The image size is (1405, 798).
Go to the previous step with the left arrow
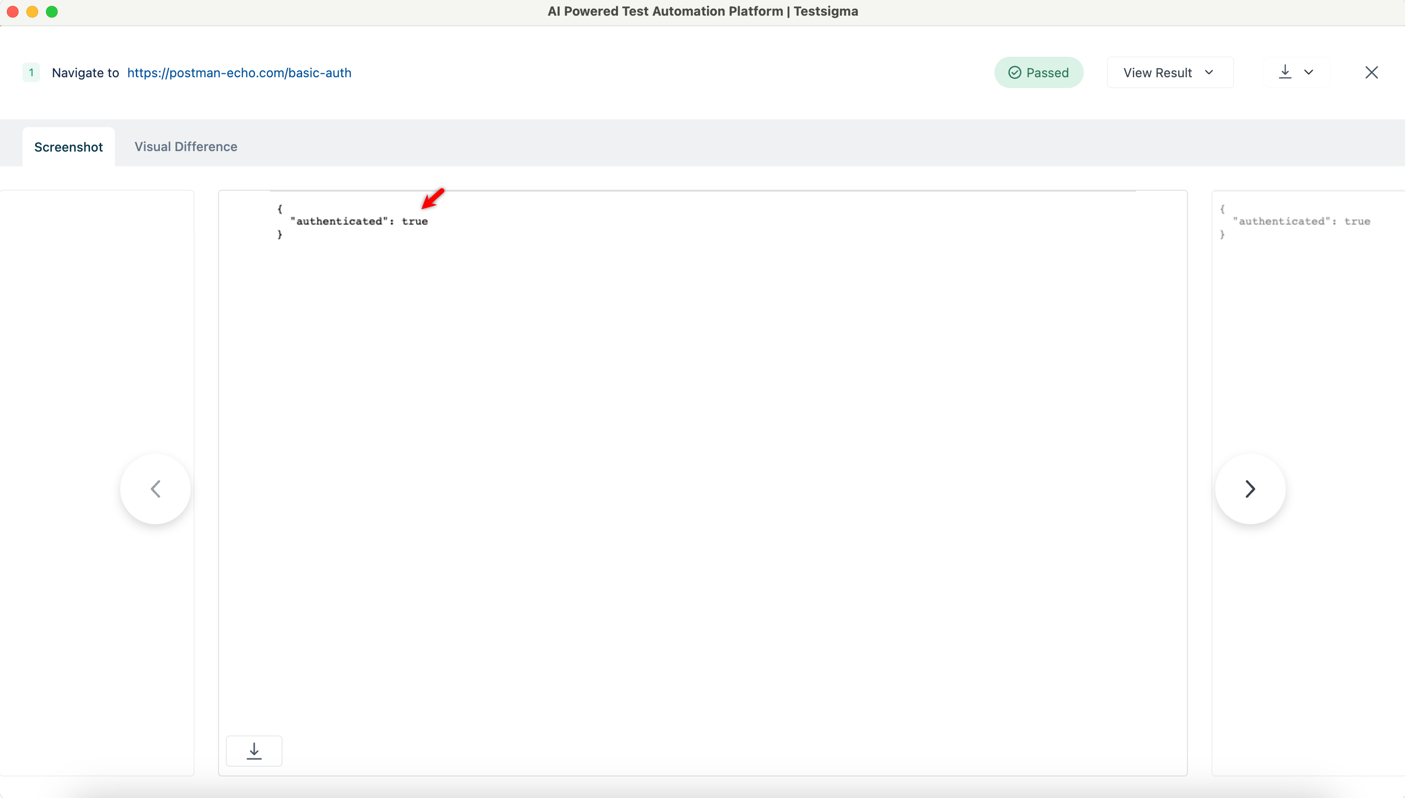pos(155,489)
